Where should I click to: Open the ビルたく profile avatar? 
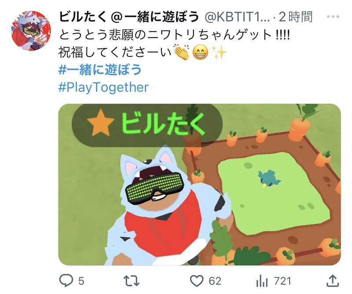31,30
